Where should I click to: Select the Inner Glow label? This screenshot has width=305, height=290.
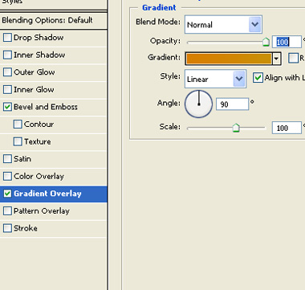pyautogui.click(x=34, y=89)
